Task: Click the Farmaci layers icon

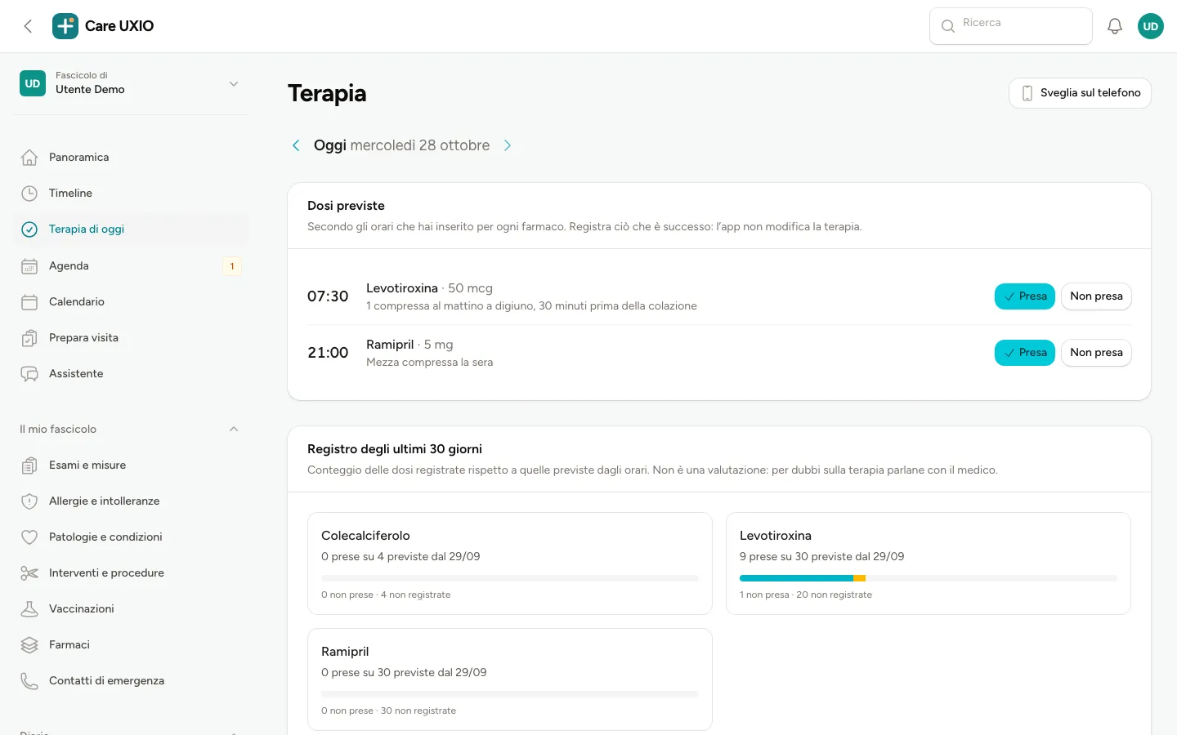Action: (x=29, y=645)
